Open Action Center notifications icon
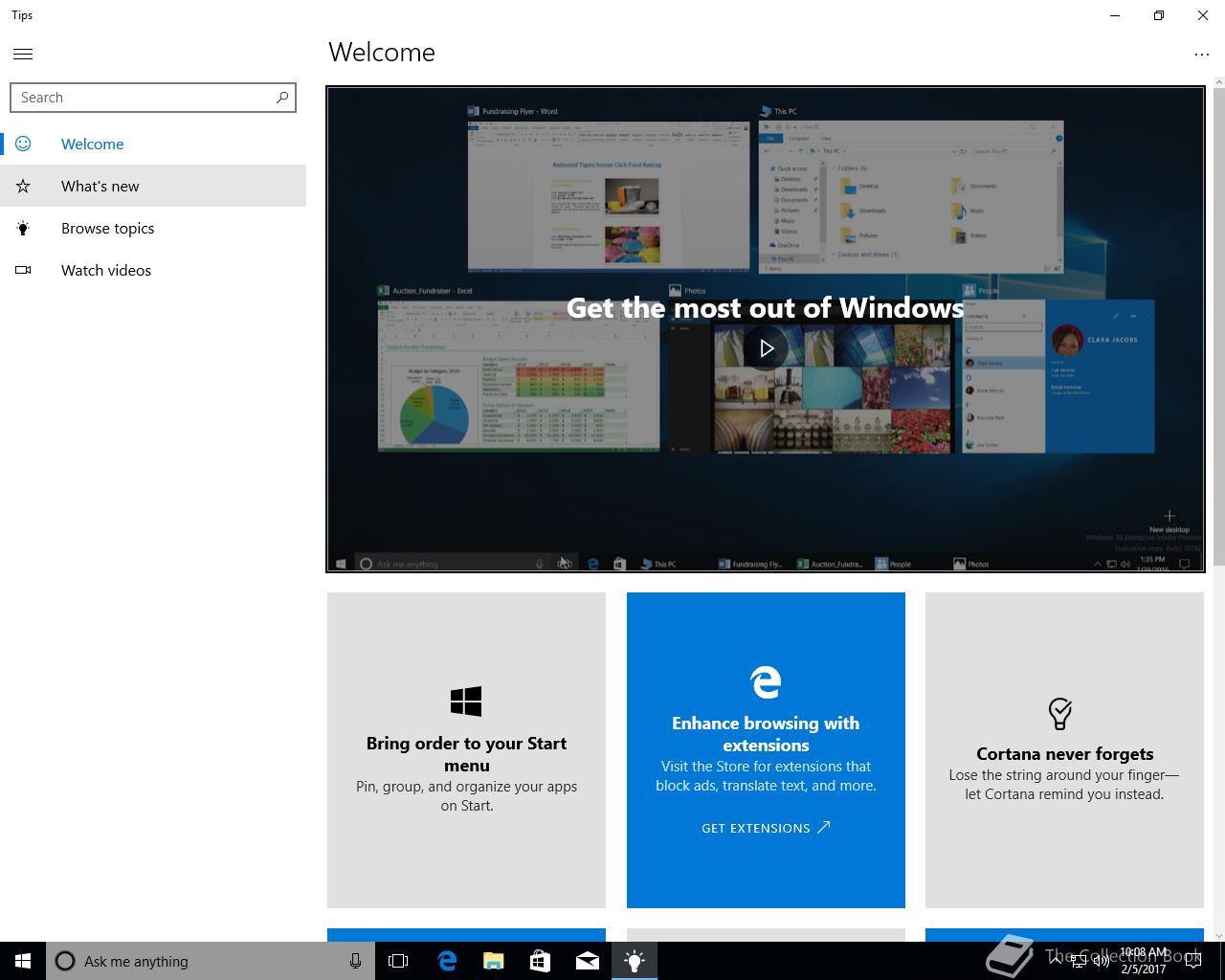The width and height of the screenshot is (1225, 980). click(1193, 961)
